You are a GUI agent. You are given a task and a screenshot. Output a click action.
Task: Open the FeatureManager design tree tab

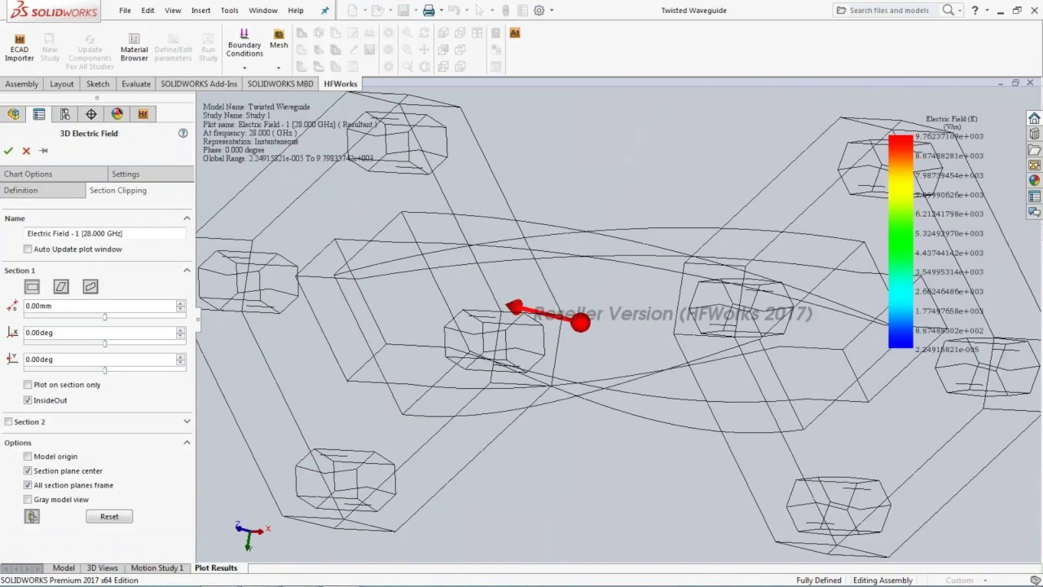tap(13, 114)
